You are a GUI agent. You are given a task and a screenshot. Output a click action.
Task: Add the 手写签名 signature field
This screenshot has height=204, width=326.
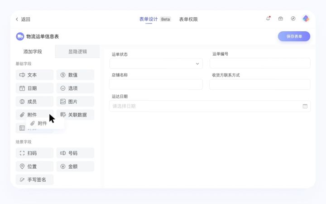(34, 180)
